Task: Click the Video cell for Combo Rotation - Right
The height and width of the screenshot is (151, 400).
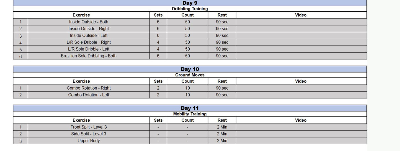Action: pyautogui.click(x=301, y=88)
